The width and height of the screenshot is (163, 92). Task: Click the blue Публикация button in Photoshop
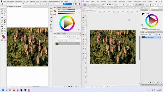tap(67, 4)
